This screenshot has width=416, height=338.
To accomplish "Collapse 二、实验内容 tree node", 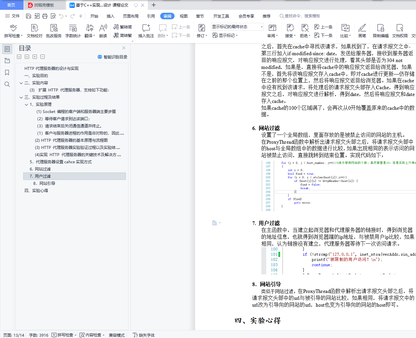I will click(x=21, y=83).
